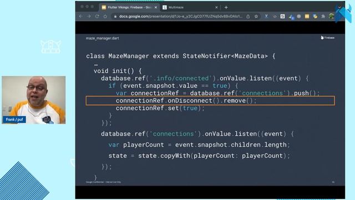
Task: Open the Y-shaped extension icon
Action: click(x=266, y=16)
